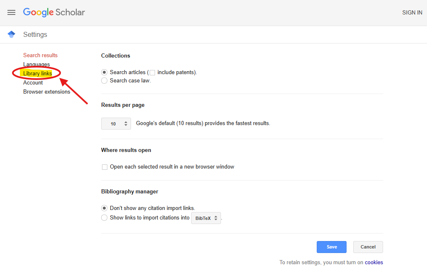This screenshot has width=427, height=270.
Task: Click the Results per page heading
Action: pyautogui.click(x=123, y=105)
